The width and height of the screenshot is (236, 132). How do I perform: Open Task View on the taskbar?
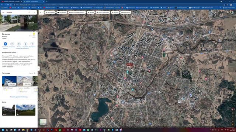coord(11,130)
